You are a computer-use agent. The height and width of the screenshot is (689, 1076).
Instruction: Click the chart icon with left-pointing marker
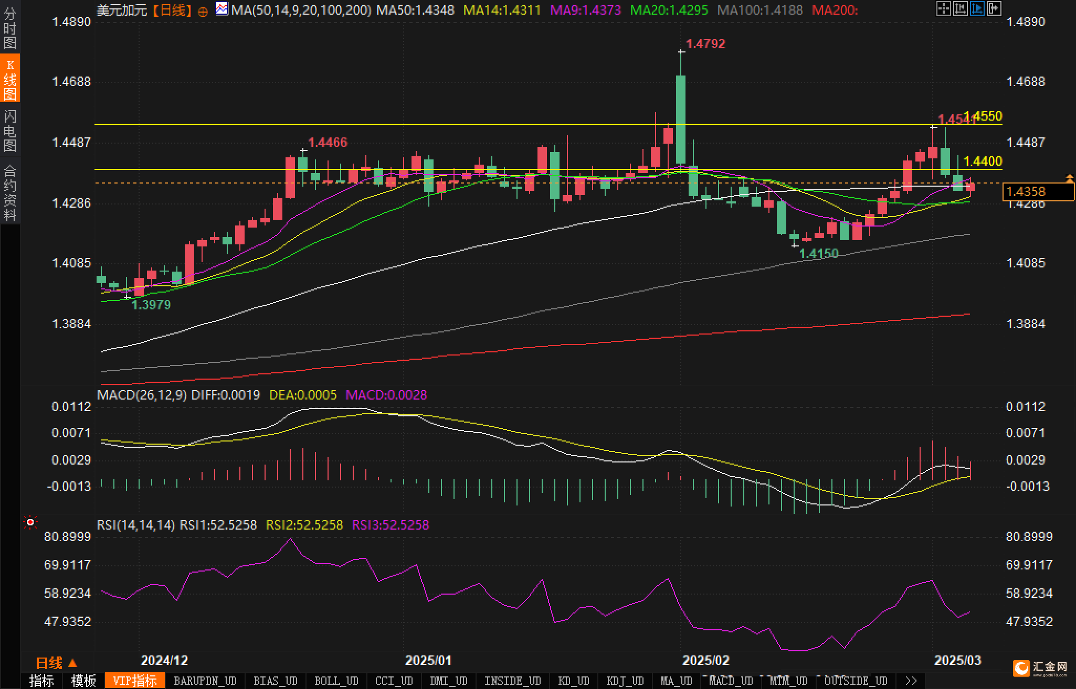(x=960, y=8)
